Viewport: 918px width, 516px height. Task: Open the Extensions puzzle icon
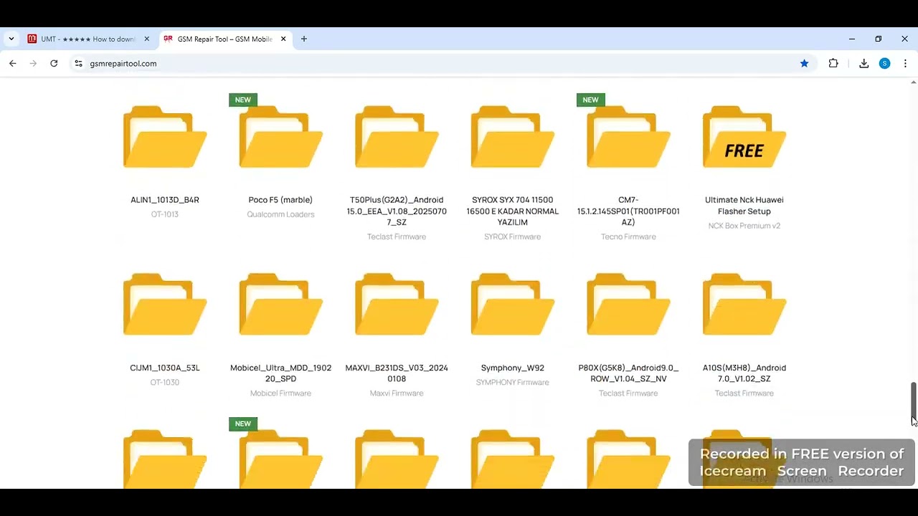tap(833, 63)
